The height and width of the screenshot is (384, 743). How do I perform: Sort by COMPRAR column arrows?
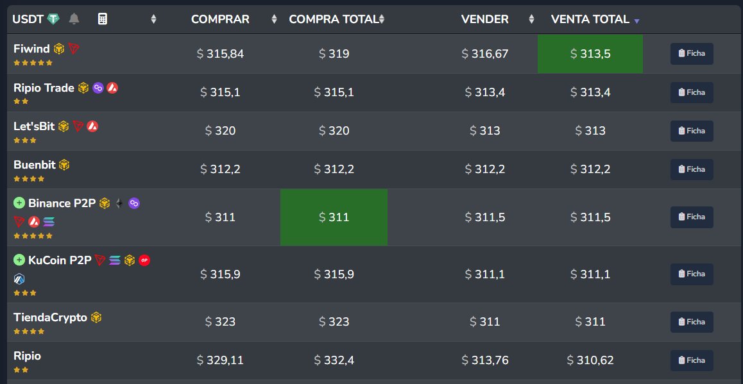[x=274, y=19]
